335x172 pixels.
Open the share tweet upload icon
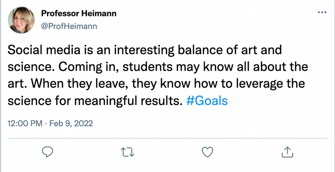pos(287,152)
